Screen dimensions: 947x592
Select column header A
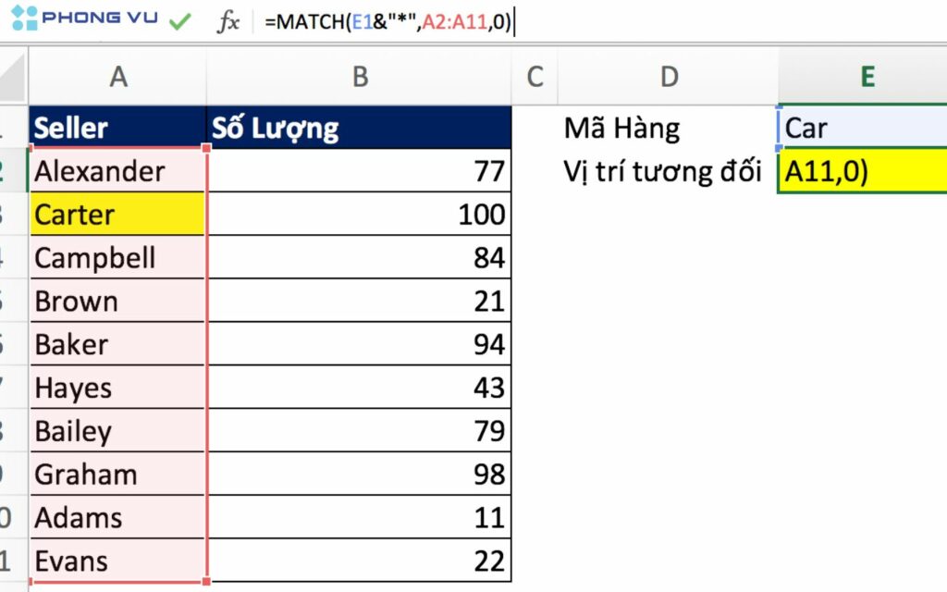118,76
